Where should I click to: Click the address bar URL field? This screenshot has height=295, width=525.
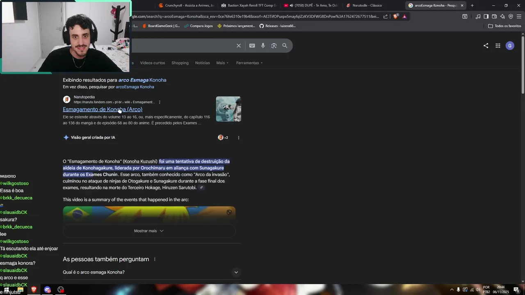pyautogui.click(x=254, y=16)
